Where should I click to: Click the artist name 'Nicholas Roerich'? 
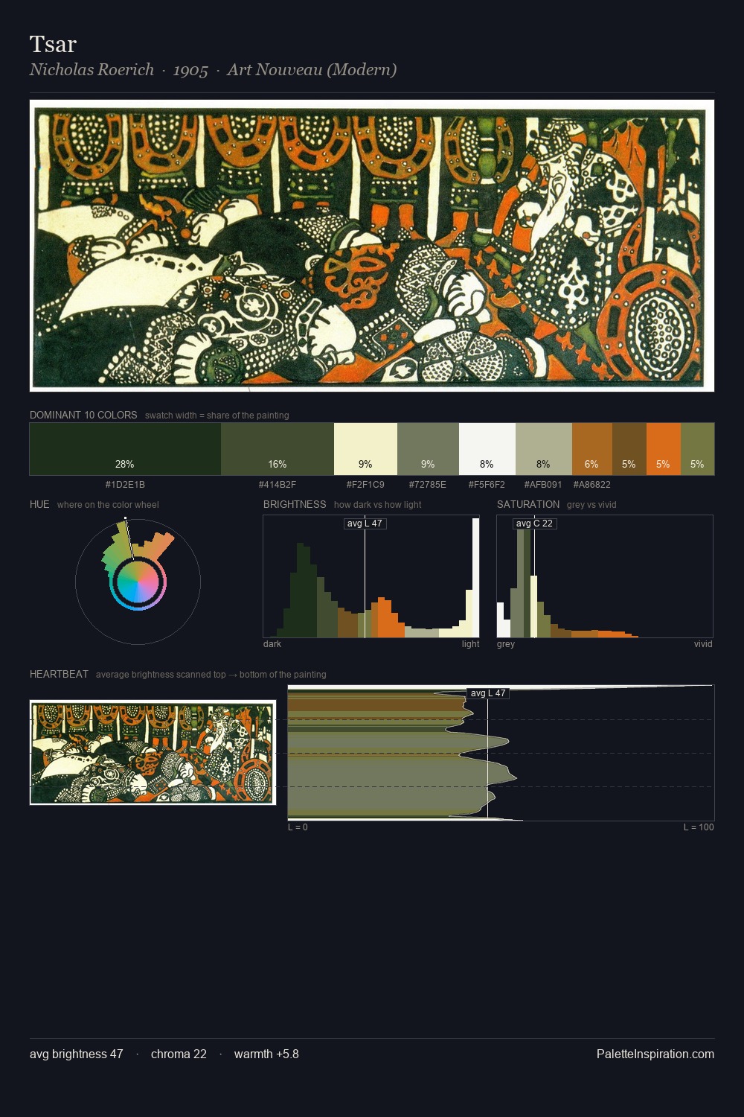[92, 69]
